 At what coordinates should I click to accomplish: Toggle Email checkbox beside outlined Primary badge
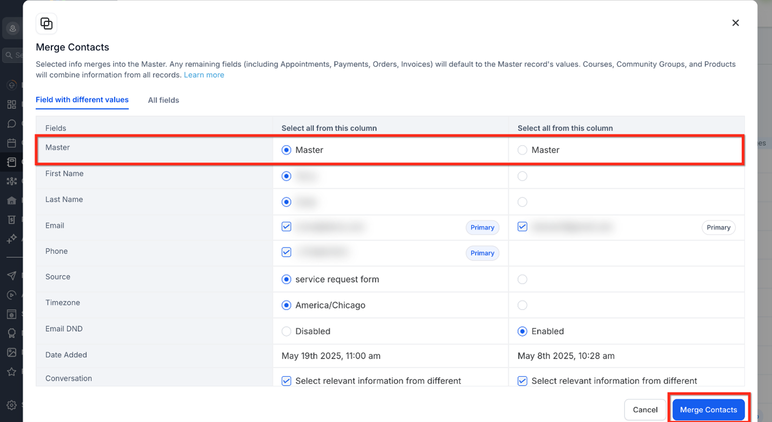[x=522, y=227]
